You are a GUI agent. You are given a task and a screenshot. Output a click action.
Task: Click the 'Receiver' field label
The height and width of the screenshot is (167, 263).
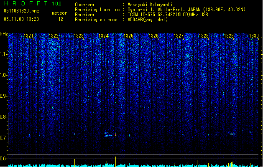point(85,15)
